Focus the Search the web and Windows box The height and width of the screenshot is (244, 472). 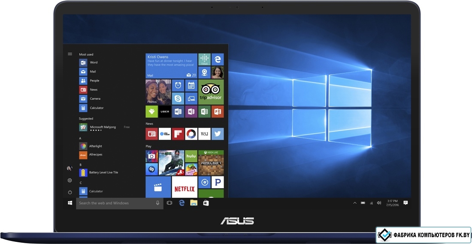(120, 203)
